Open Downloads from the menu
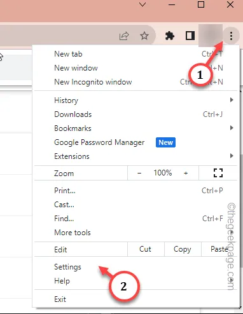243x314 pixels. 135,114
